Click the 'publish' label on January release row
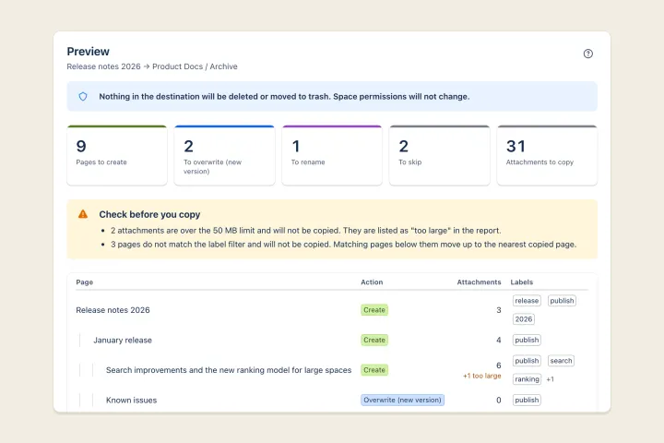This screenshot has height=443, width=664. [x=527, y=340]
